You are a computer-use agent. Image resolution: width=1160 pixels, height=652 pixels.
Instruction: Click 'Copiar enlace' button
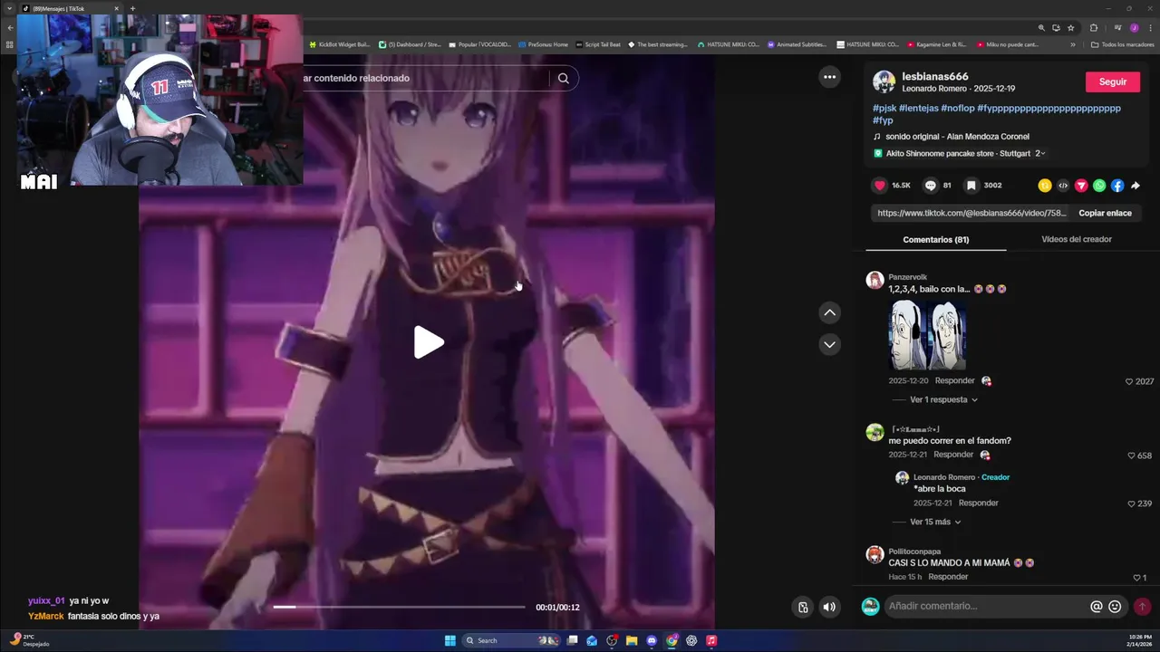(x=1105, y=213)
